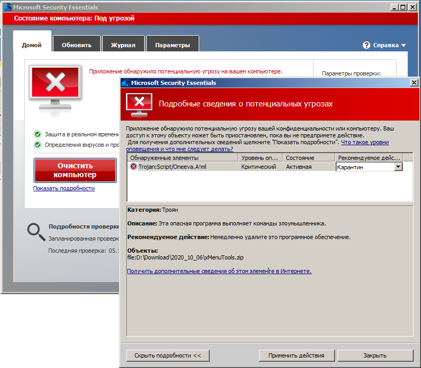This screenshot has height=368, width=421.
Task: Expand the Справка help menu arrow
Action: pos(403,46)
